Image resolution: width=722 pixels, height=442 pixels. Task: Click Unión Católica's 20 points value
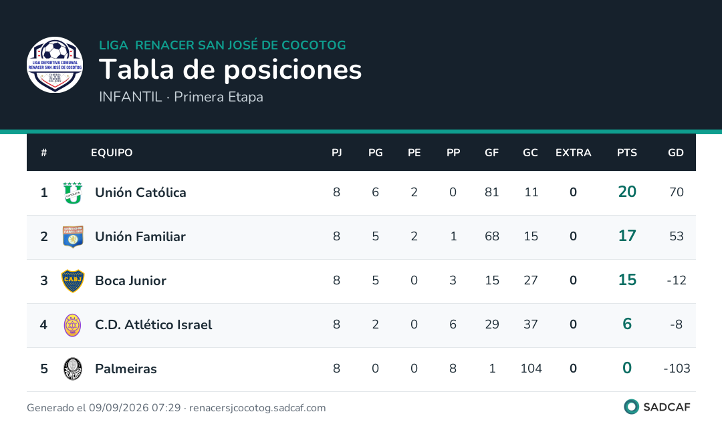tap(627, 192)
